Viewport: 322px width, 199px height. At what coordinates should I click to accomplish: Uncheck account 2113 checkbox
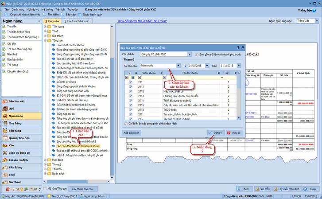point(131,96)
